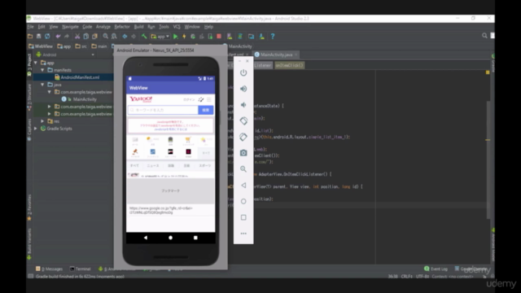This screenshot has height=293, width=521.
Task: Click the Search Everywhere magnifier icon
Action: tap(484, 36)
